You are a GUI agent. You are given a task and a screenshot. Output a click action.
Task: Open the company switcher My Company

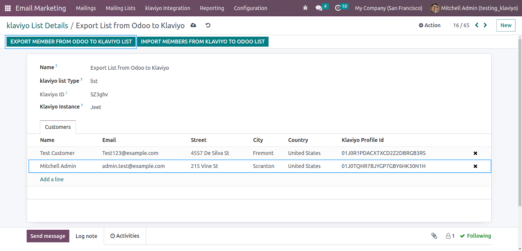[389, 8]
